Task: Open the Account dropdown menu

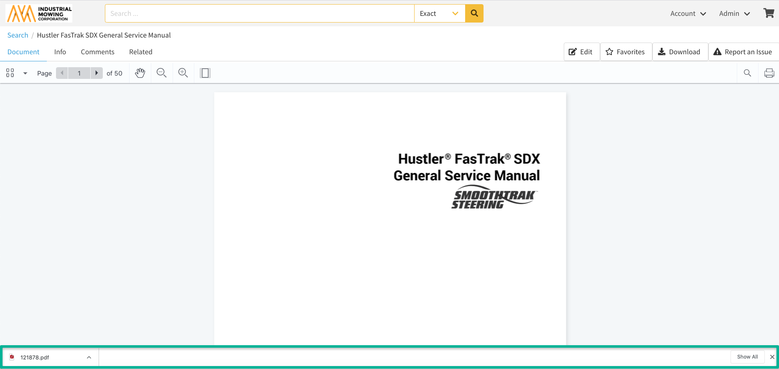Action: (688, 13)
